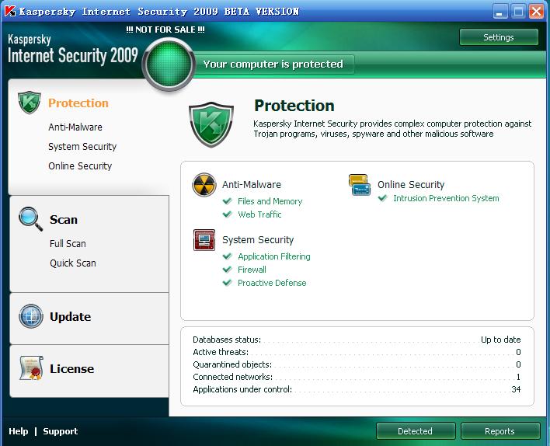Click checkmark next to Web Traffic

(228, 214)
